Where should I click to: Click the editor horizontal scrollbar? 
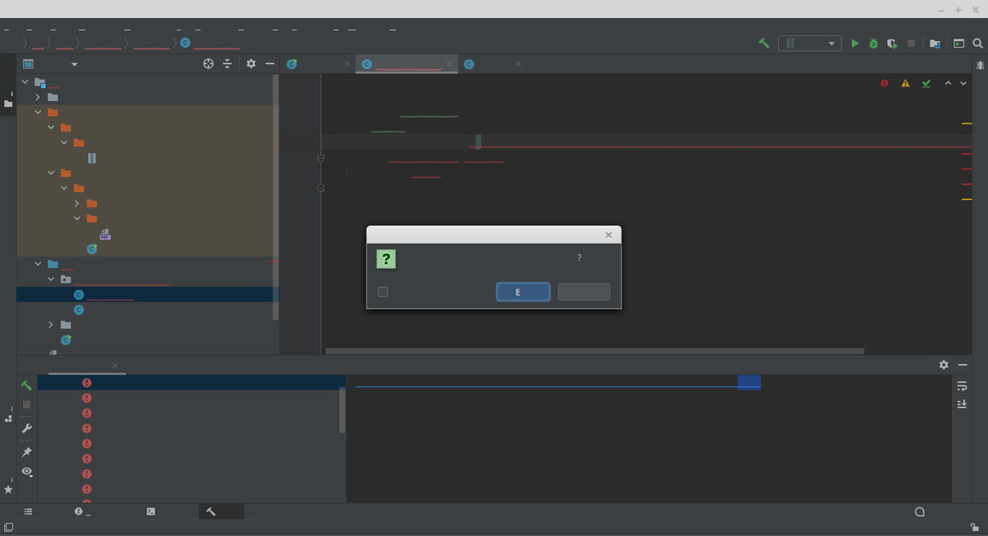coord(594,351)
